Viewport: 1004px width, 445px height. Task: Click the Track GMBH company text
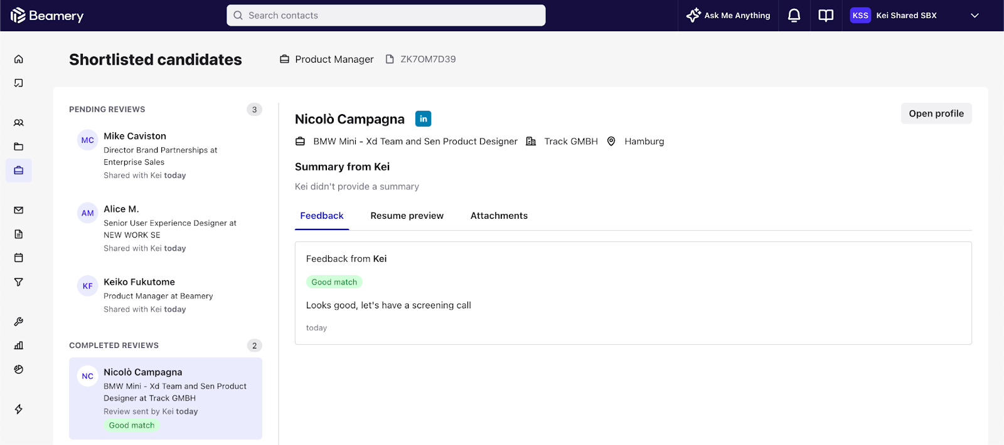(x=571, y=142)
